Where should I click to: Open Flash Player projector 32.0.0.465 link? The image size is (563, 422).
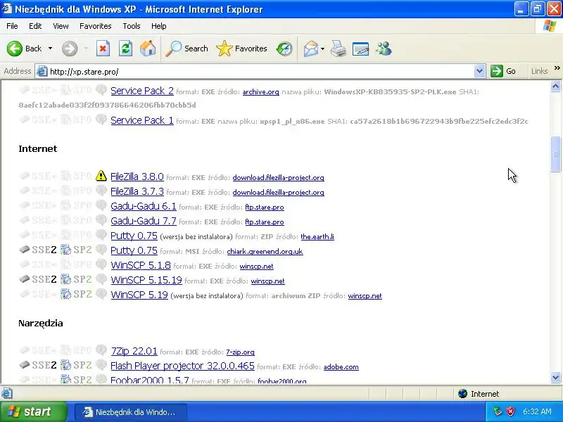click(x=182, y=366)
